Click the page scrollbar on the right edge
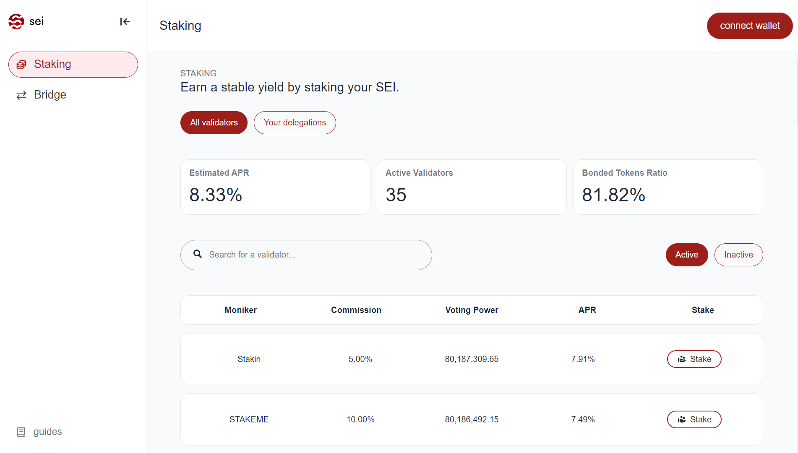The width and height of the screenshot is (798, 453). (x=797, y=92)
